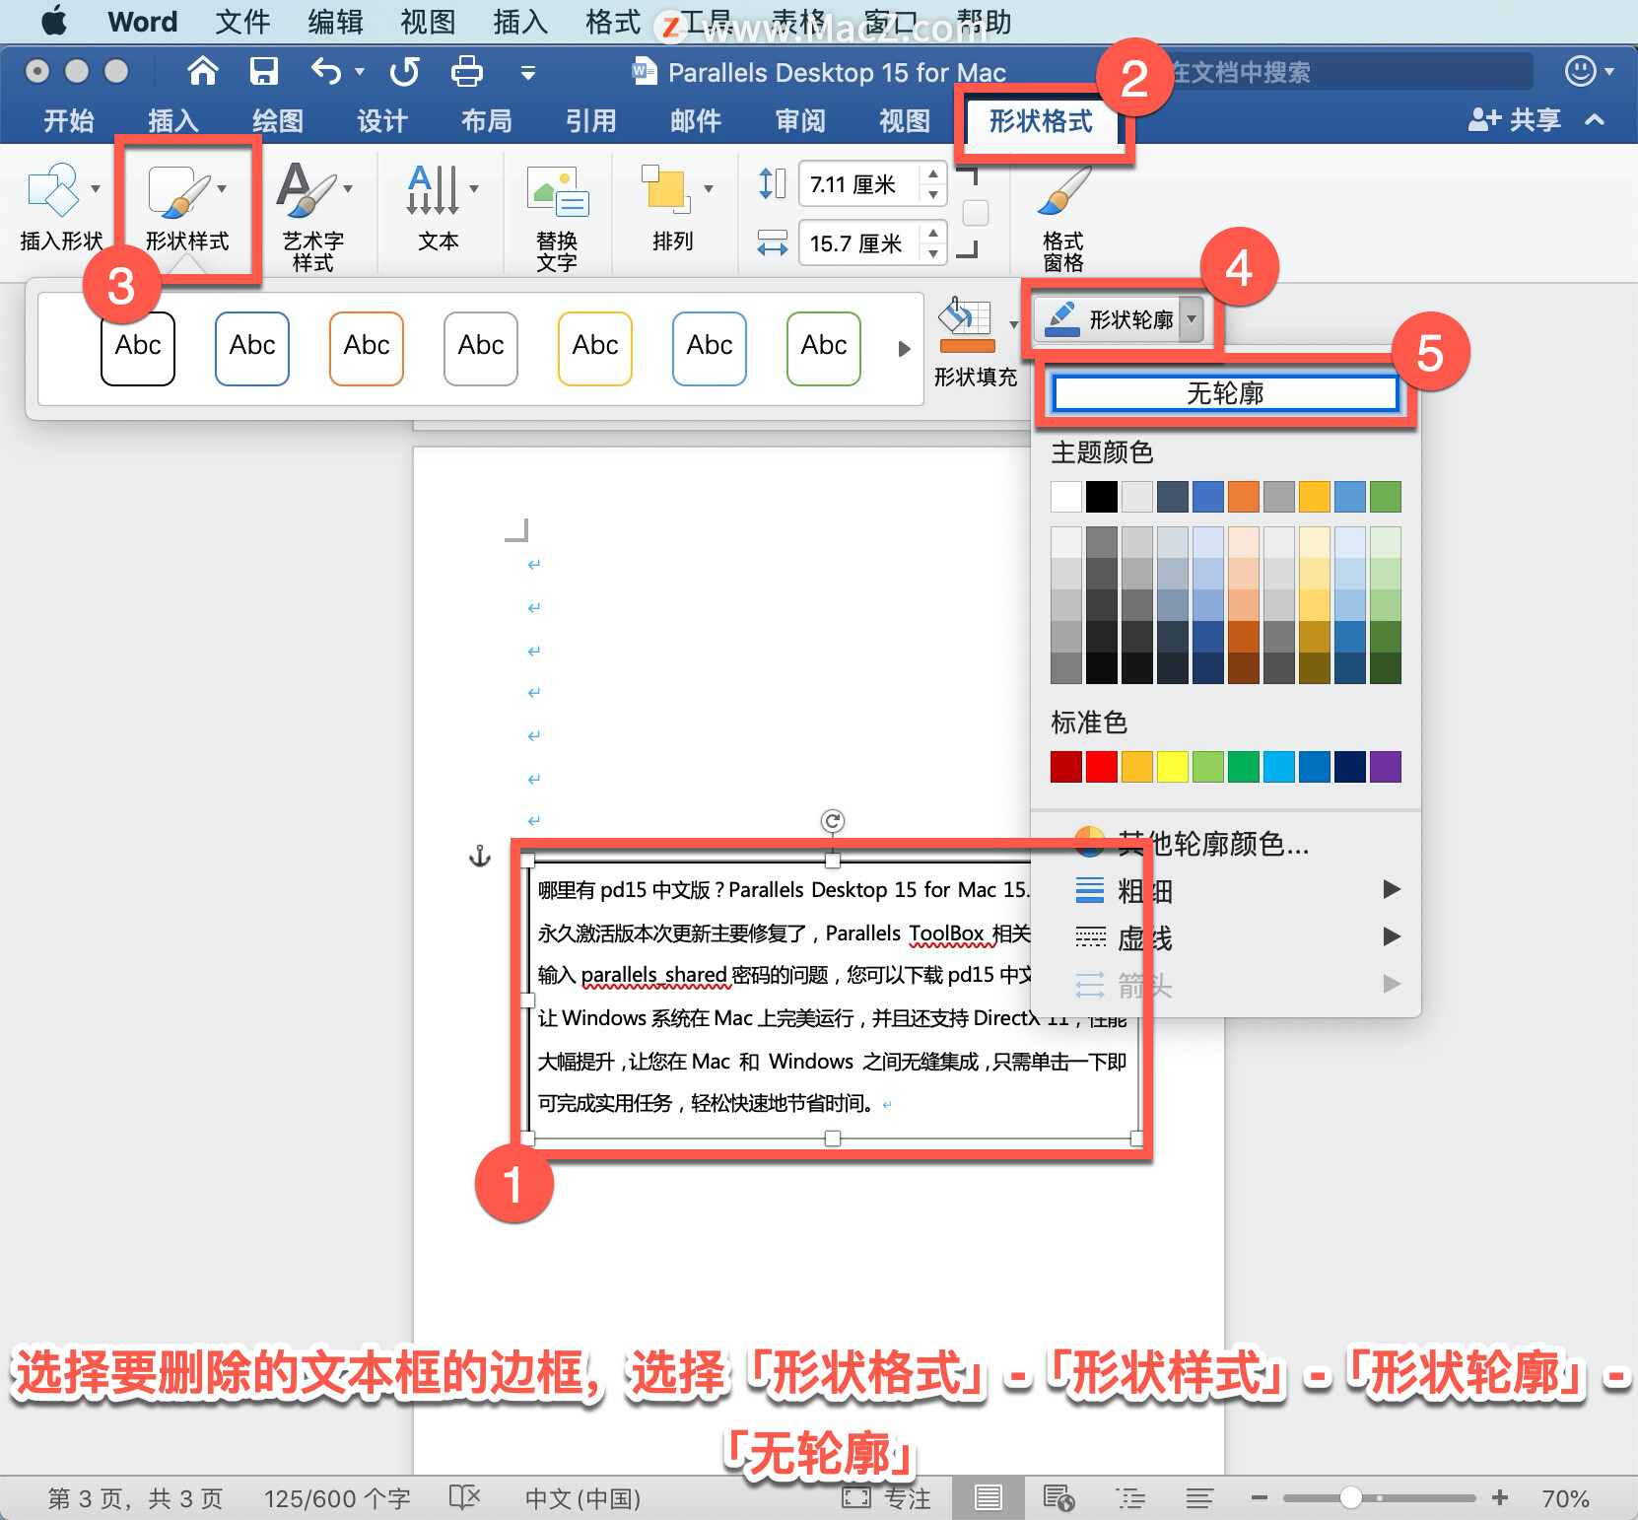Open the 形状格式 ribbon tab

[x=1041, y=121]
